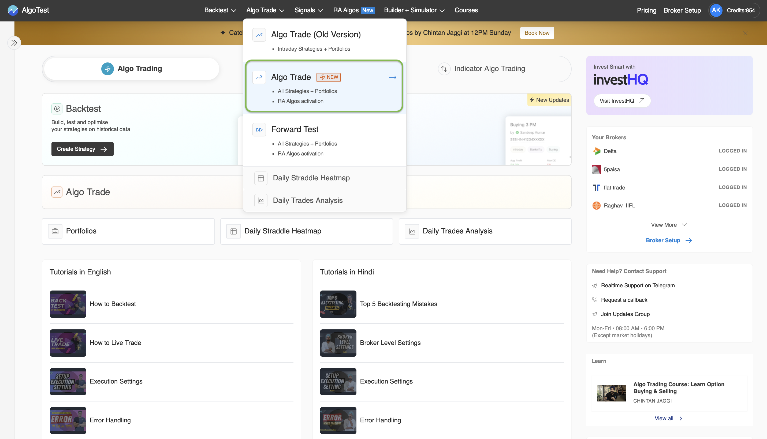Open How to Live Trade video thumbnail
Image resolution: width=767 pixels, height=439 pixels.
click(68, 343)
